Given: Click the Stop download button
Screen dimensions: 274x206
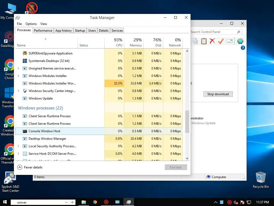Looking at the screenshot, I should tap(218, 94).
